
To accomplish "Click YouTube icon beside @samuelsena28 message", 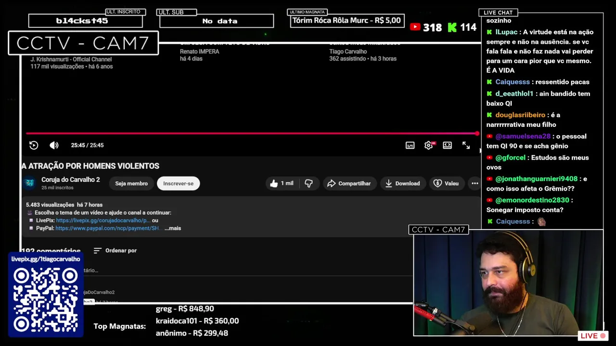I will click(489, 136).
